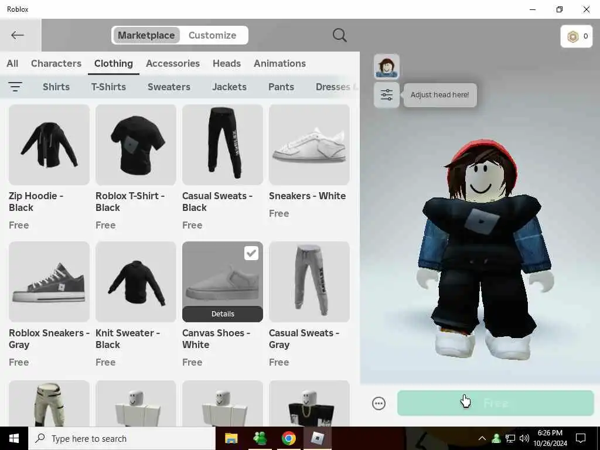
Task: Open the filter lines icon beside Shirts
Action: (x=15, y=87)
